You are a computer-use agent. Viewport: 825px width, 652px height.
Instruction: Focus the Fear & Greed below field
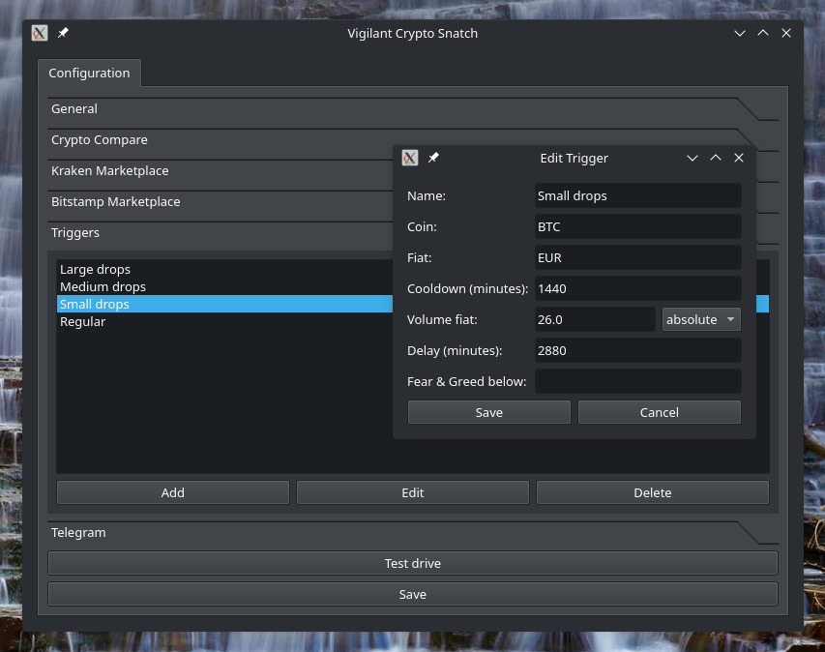tap(638, 381)
